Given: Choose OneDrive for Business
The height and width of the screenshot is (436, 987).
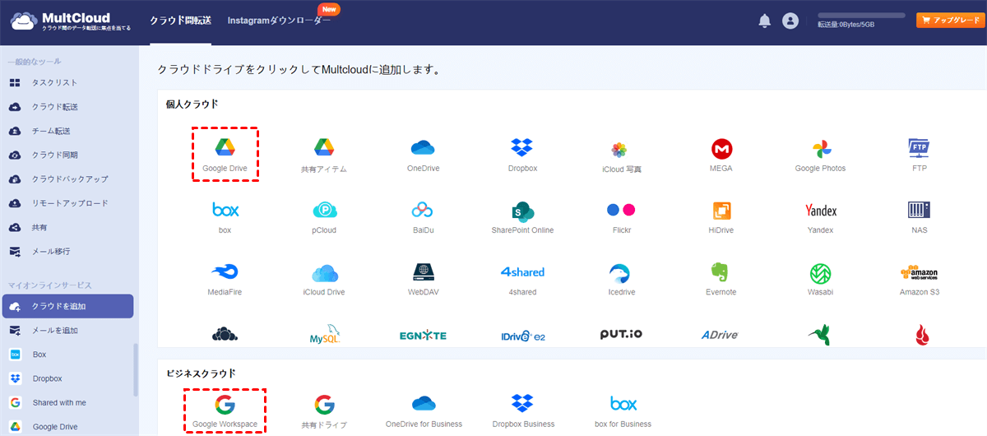Looking at the screenshot, I should pyautogui.click(x=423, y=412).
